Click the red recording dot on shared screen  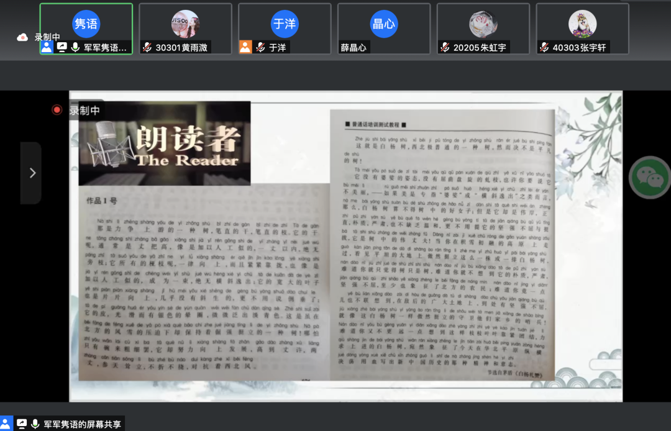click(x=57, y=109)
